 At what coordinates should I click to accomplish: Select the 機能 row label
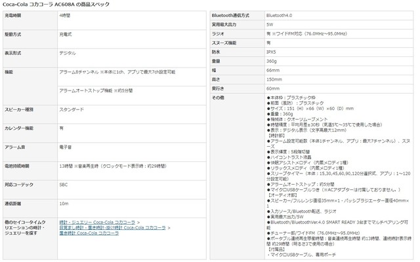(9, 72)
